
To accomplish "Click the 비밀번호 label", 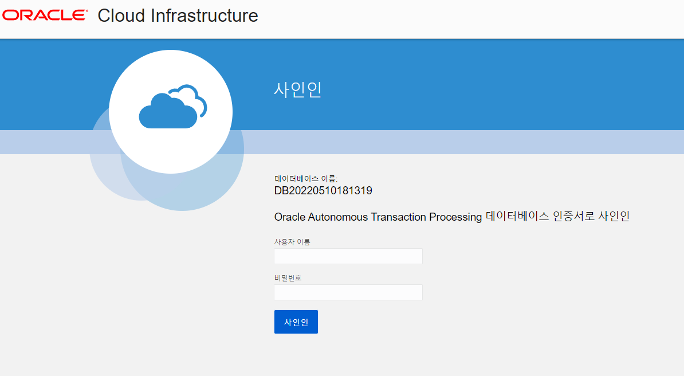I will coord(288,278).
